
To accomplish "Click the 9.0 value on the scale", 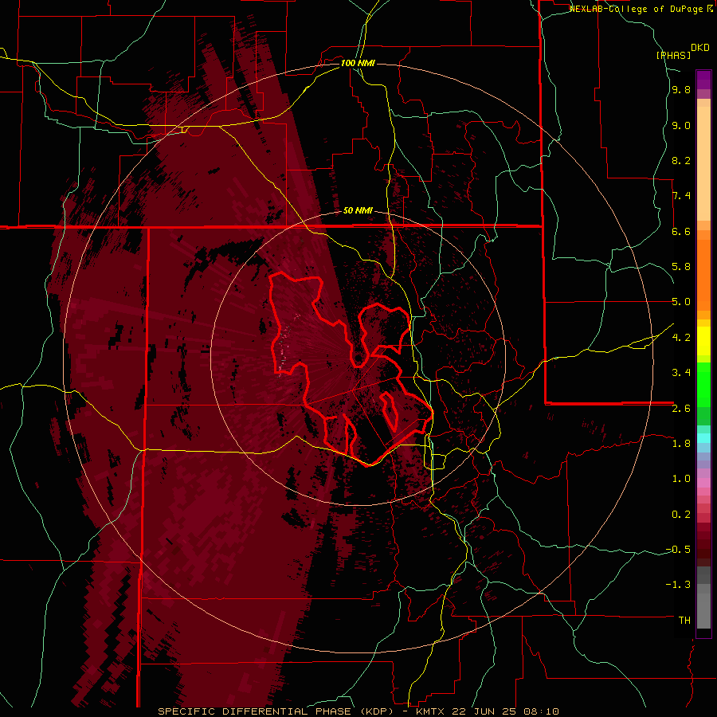I will click(681, 126).
